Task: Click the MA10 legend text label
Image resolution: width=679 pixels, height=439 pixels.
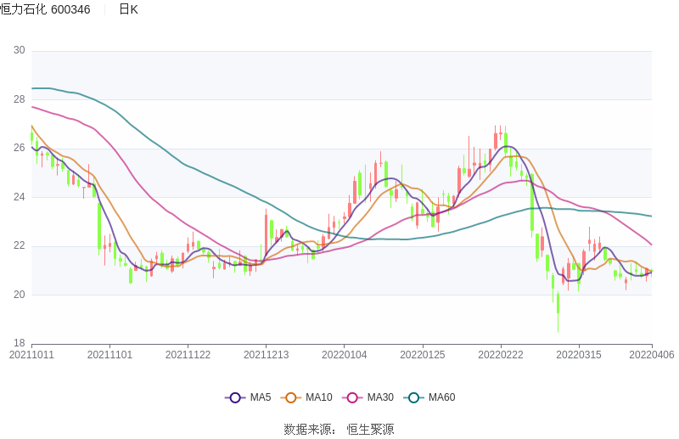Action: coord(319,397)
